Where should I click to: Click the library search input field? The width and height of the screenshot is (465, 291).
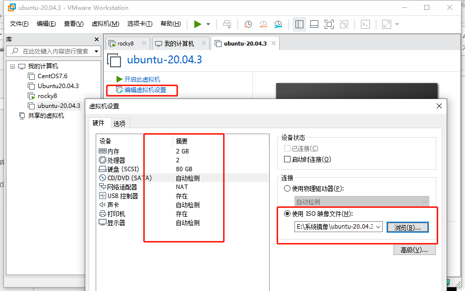[x=54, y=51]
